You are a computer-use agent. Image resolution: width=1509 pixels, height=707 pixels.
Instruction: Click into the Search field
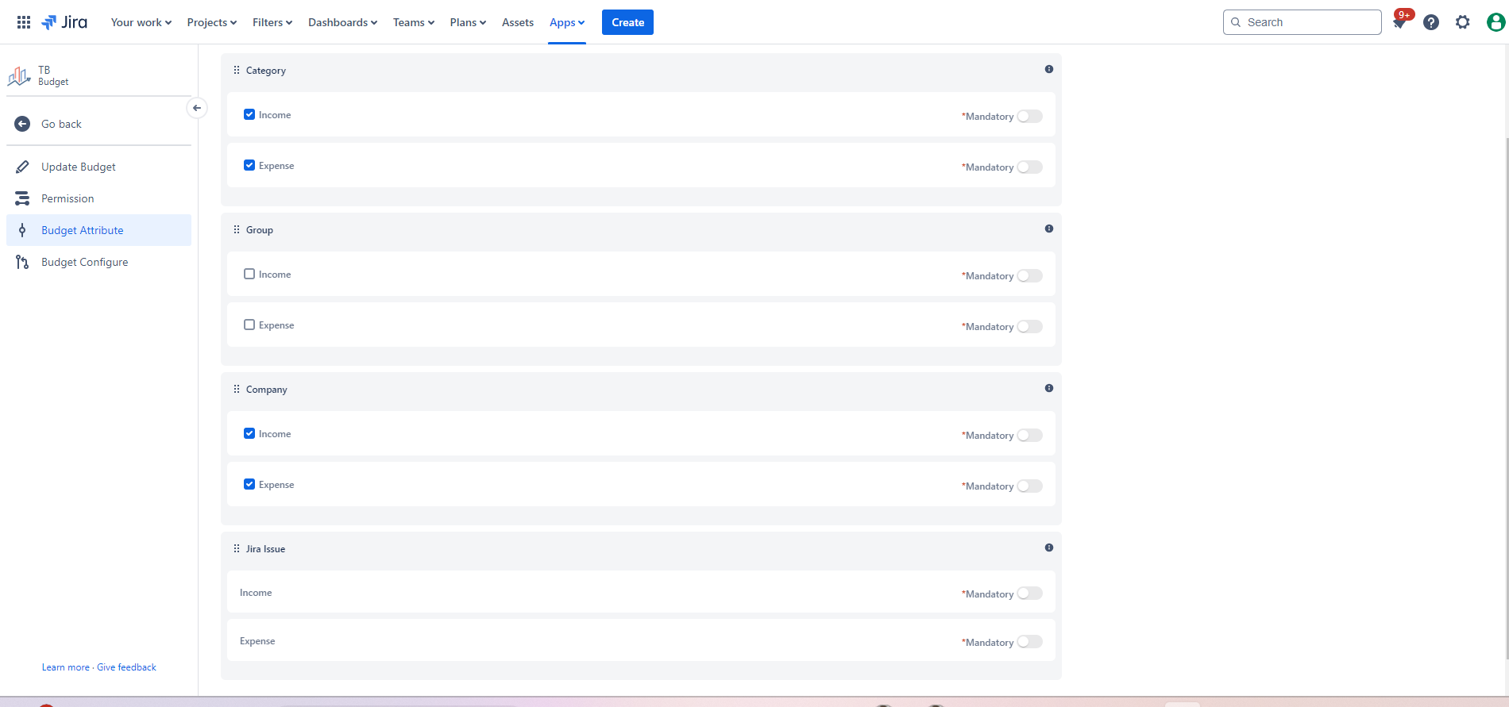pyautogui.click(x=1303, y=22)
